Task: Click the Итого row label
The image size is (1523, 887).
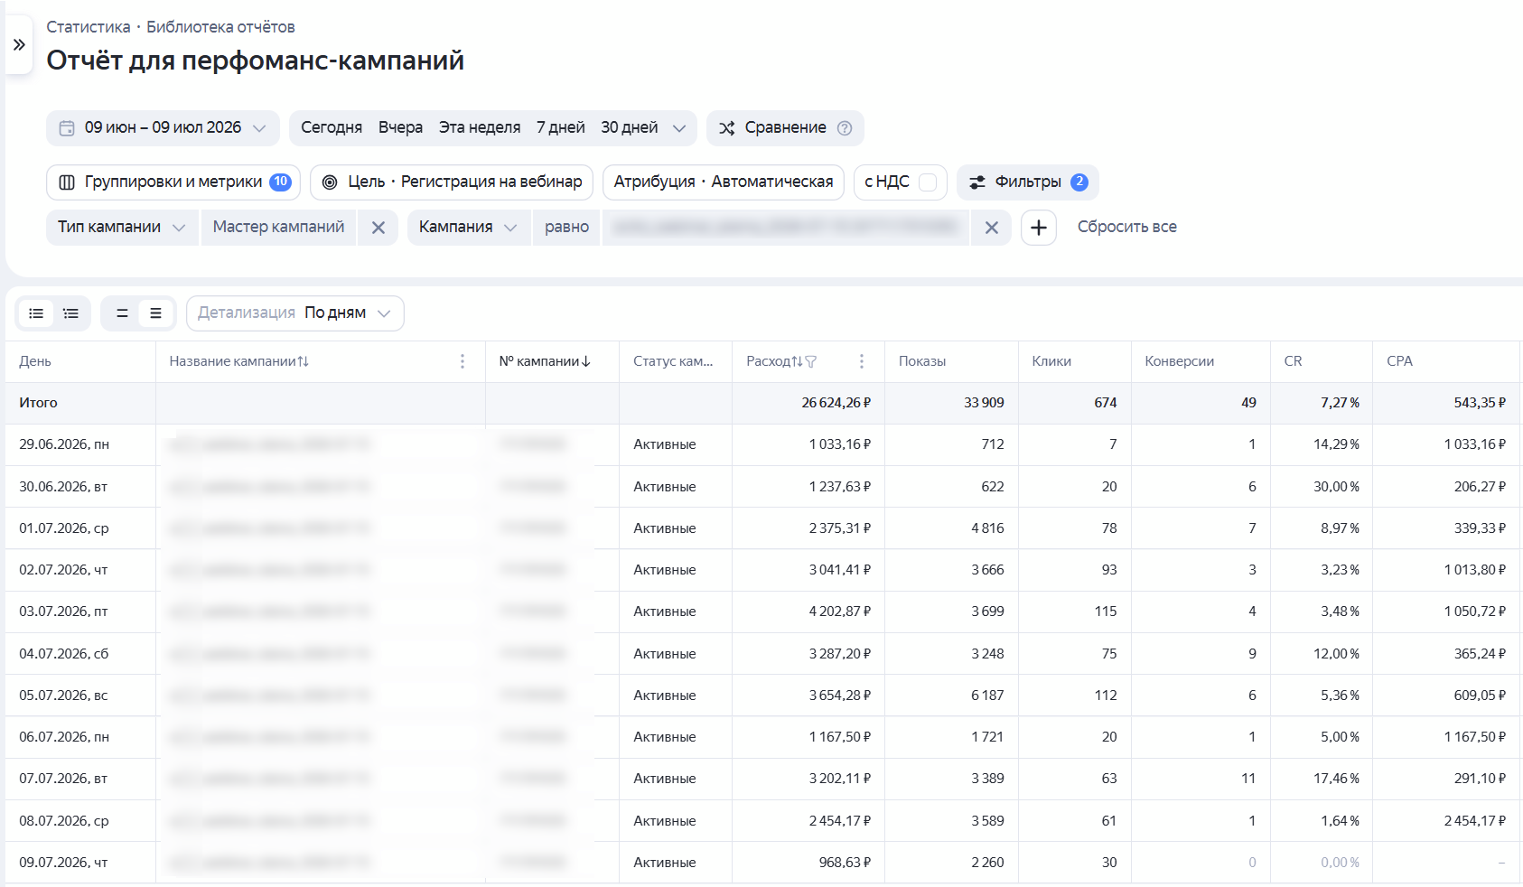Action: coord(38,403)
